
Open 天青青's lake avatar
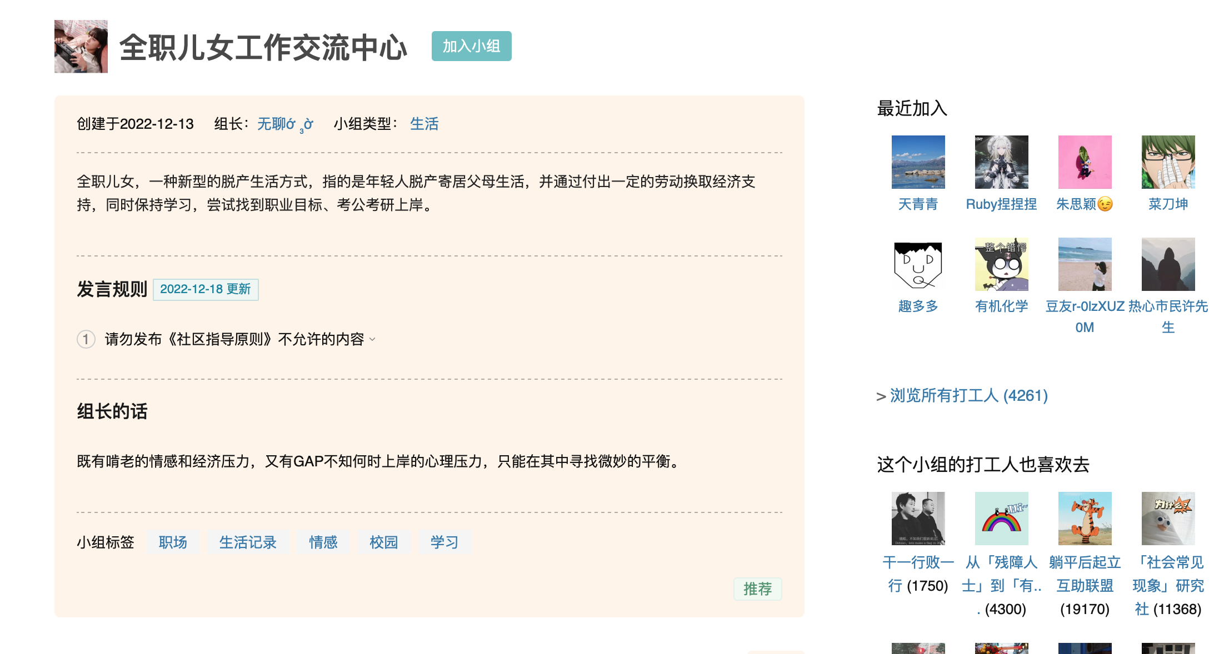[918, 162]
